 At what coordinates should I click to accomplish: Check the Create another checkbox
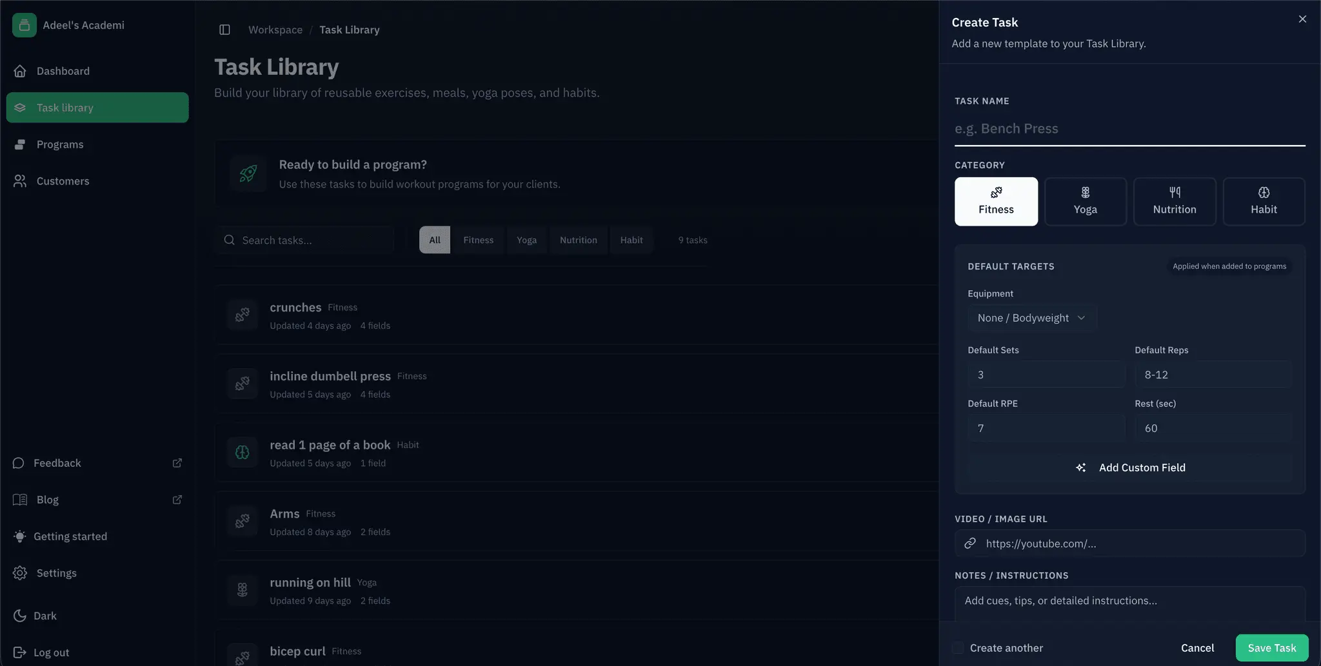tap(958, 648)
